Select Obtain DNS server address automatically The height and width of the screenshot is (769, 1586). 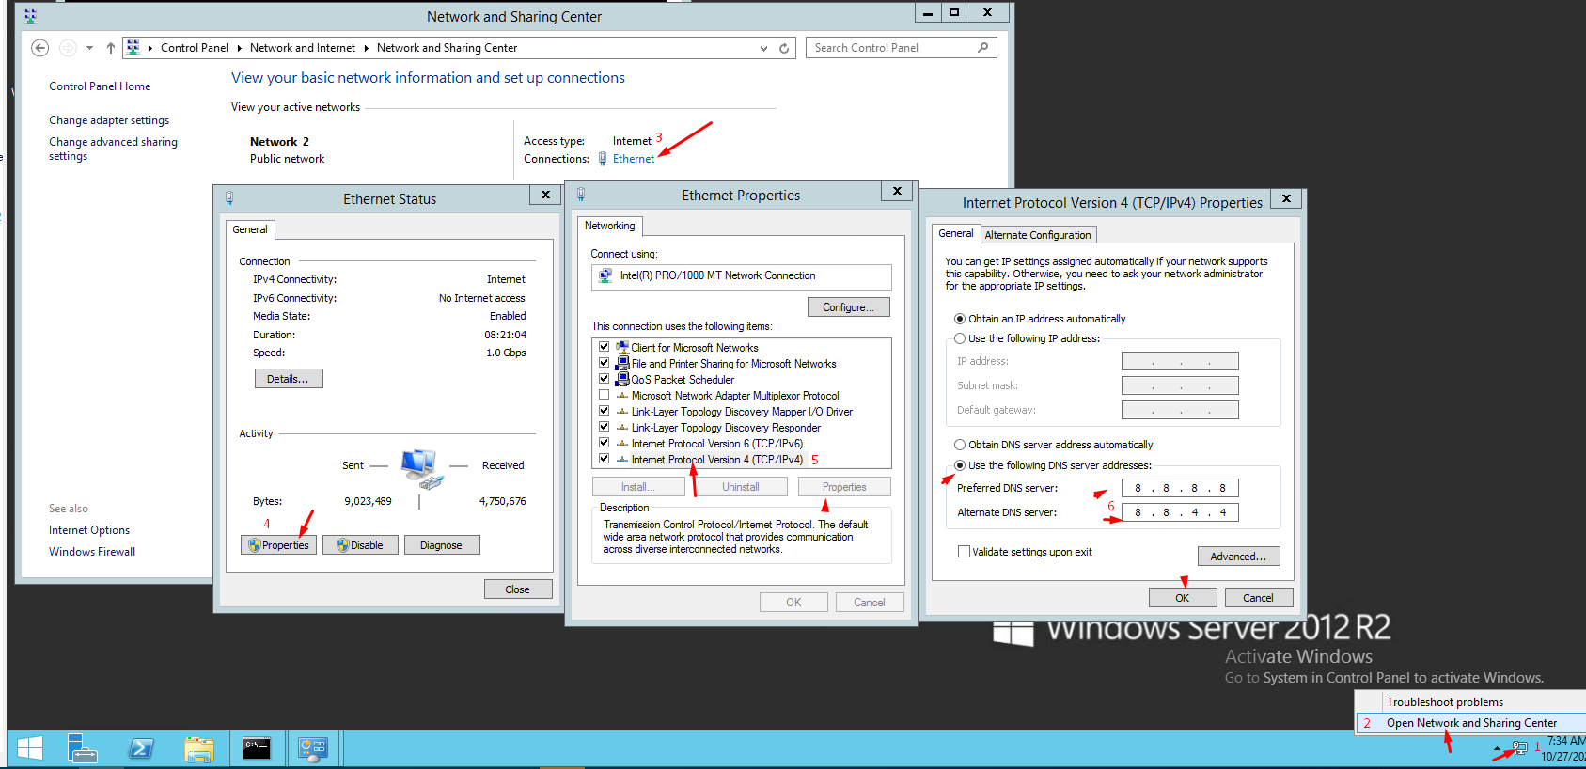(x=960, y=445)
